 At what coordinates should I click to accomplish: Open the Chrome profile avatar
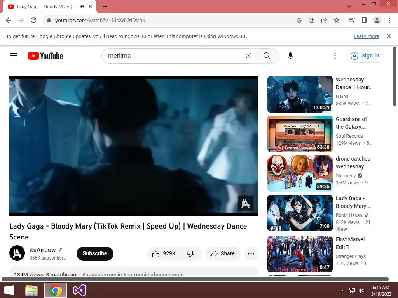pos(377,20)
